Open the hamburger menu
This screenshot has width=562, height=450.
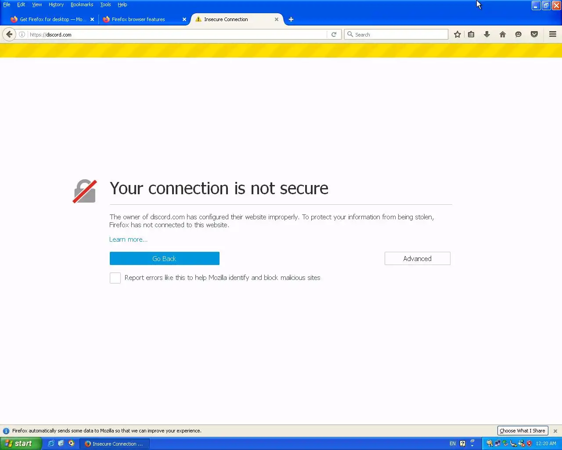coord(553,34)
